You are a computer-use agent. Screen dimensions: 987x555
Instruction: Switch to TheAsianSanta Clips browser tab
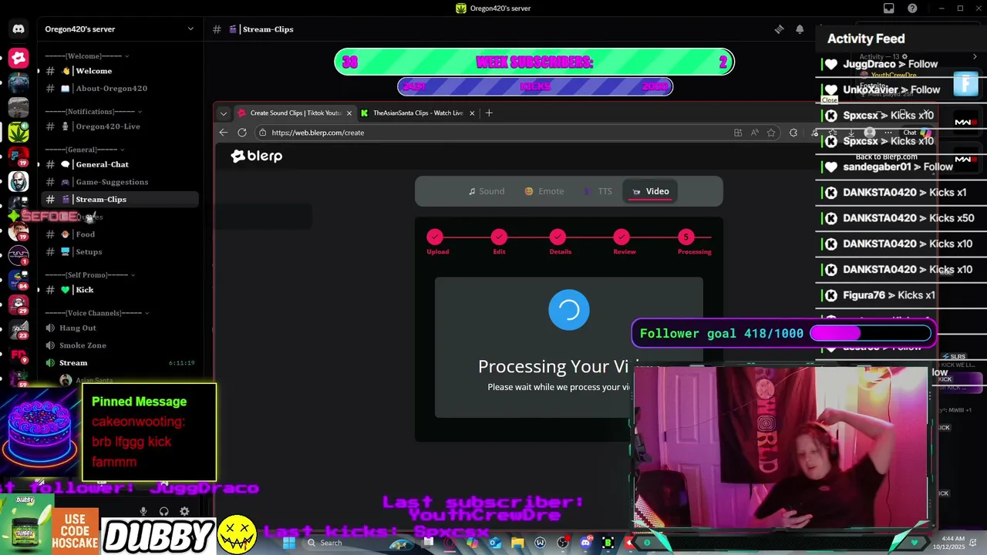click(419, 113)
